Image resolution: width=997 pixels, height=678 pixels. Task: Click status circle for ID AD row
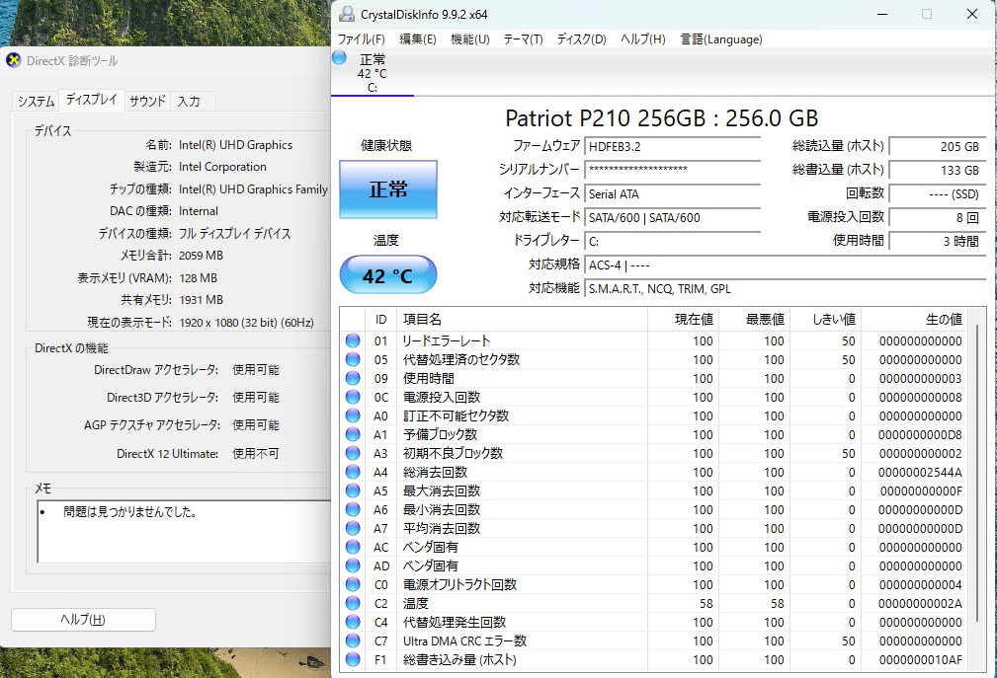pos(353,565)
